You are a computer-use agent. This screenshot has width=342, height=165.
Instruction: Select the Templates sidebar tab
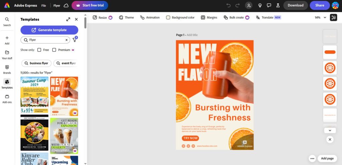coord(7,84)
